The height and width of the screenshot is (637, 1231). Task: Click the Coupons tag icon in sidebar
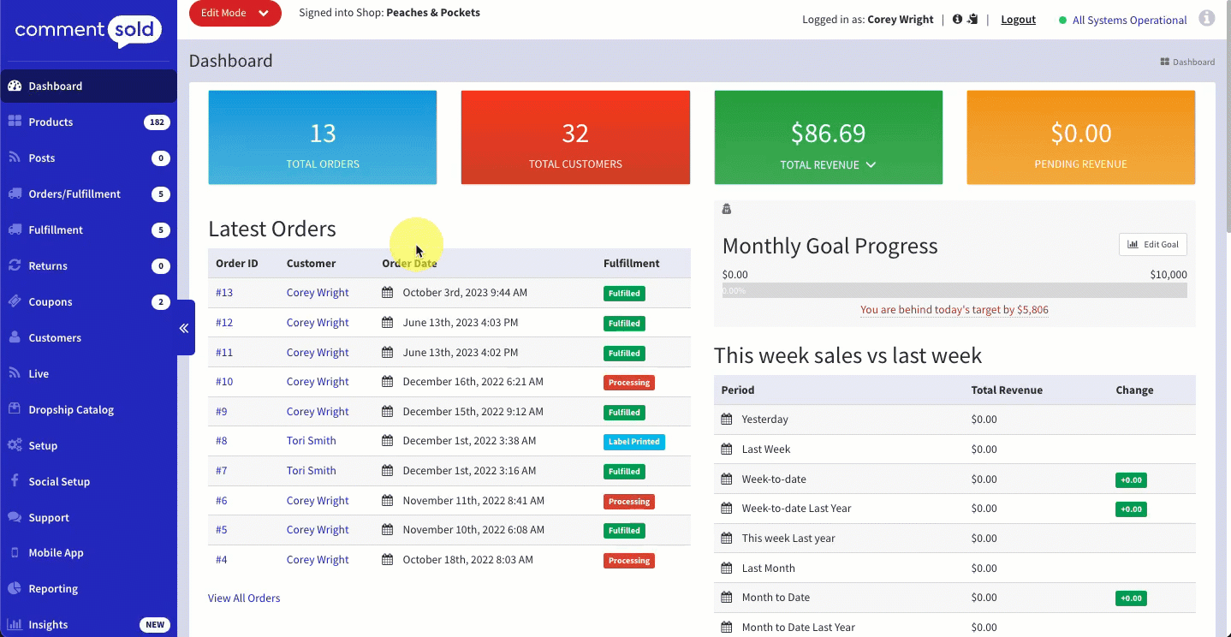click(15, 301)
